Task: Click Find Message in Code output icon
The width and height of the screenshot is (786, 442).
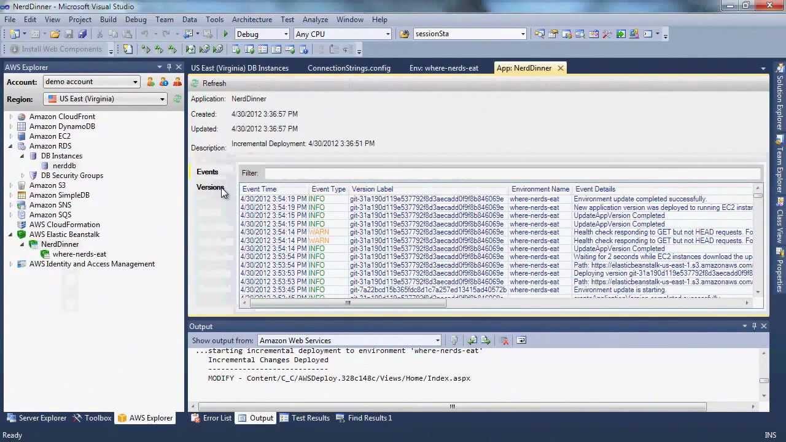Action: pos(454,340)
